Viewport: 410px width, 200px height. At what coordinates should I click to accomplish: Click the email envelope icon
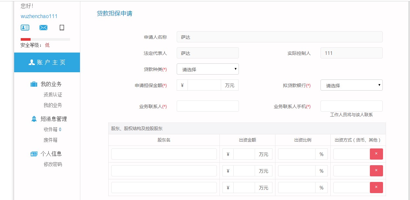(43, 28)
